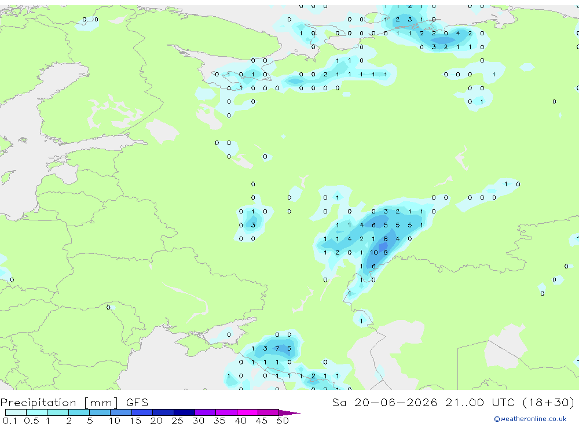The width and height of the screenshot is (579, 424).
Task: Pick the 45–50 mm legend color swatch
Action: click(x=269, y=412)
